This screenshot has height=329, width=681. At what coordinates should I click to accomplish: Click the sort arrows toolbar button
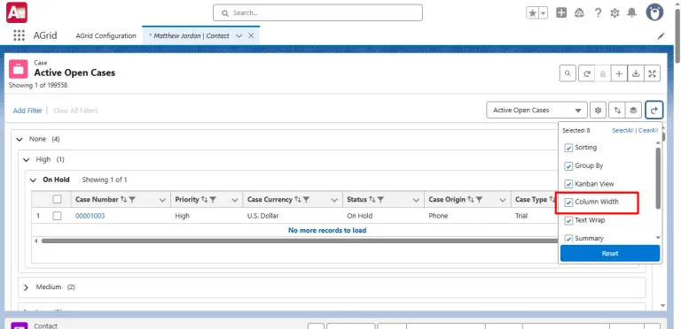617,111
